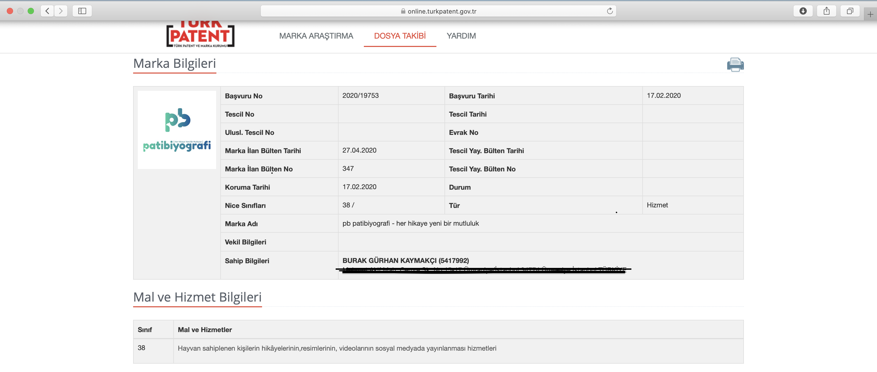This screenshot has width=877, height=372.
Task: Select the Marka Adı label
Action: click(241, 224)
